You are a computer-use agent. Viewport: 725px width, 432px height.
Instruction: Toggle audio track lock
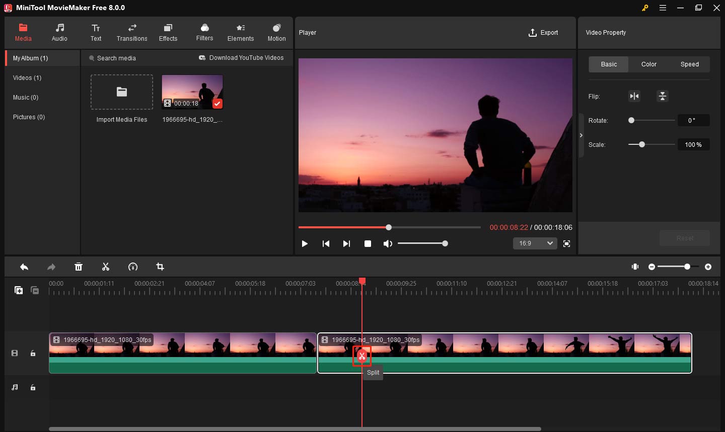click(33, 388)
